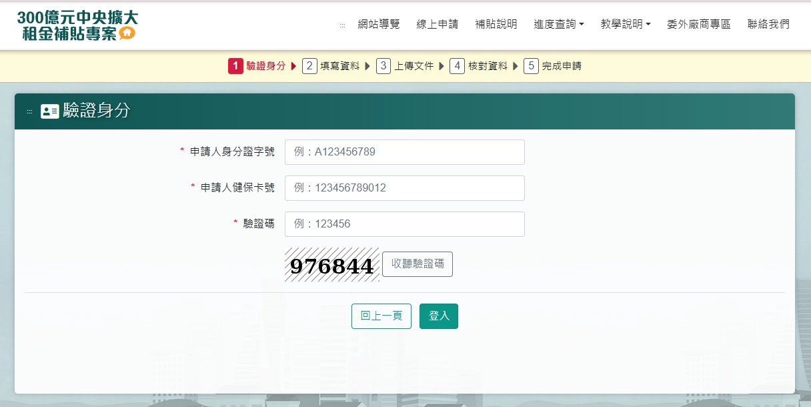This screenshot has width=811, height=407.
Task: Click the 驗證身分 panel heading
Action: (97, 111)
